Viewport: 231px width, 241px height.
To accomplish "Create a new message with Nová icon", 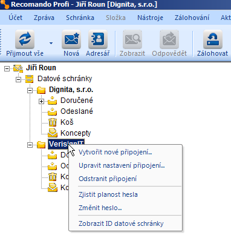I will tap(71, 39).
